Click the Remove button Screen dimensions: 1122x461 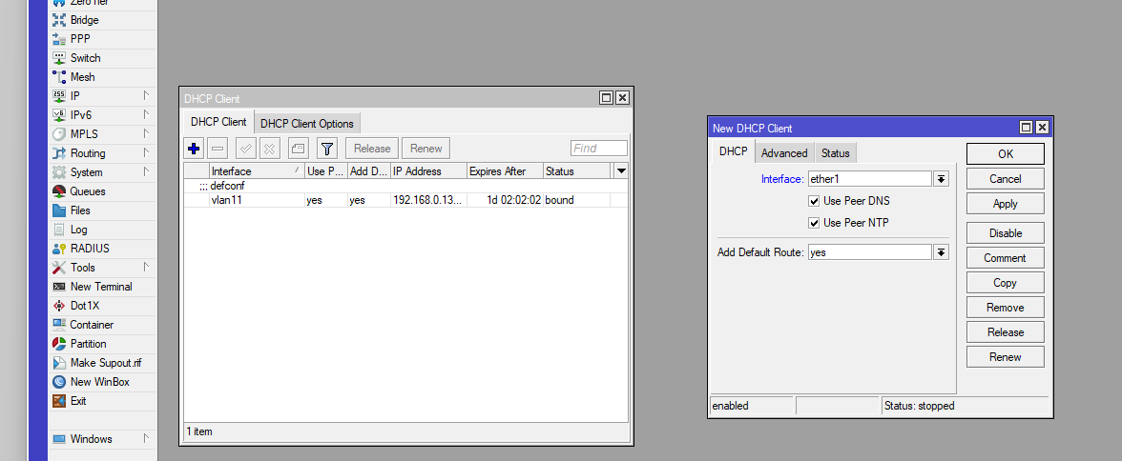click(1005, 308)
